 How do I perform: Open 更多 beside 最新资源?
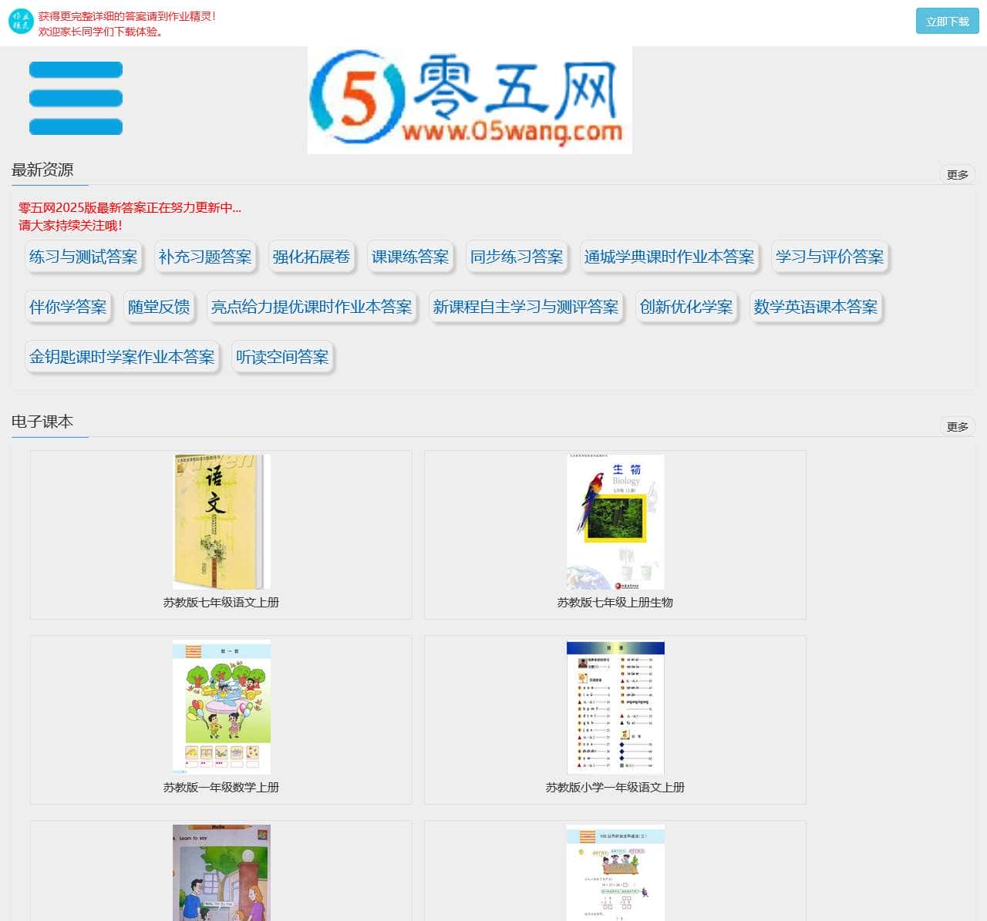tap(957, 175)
